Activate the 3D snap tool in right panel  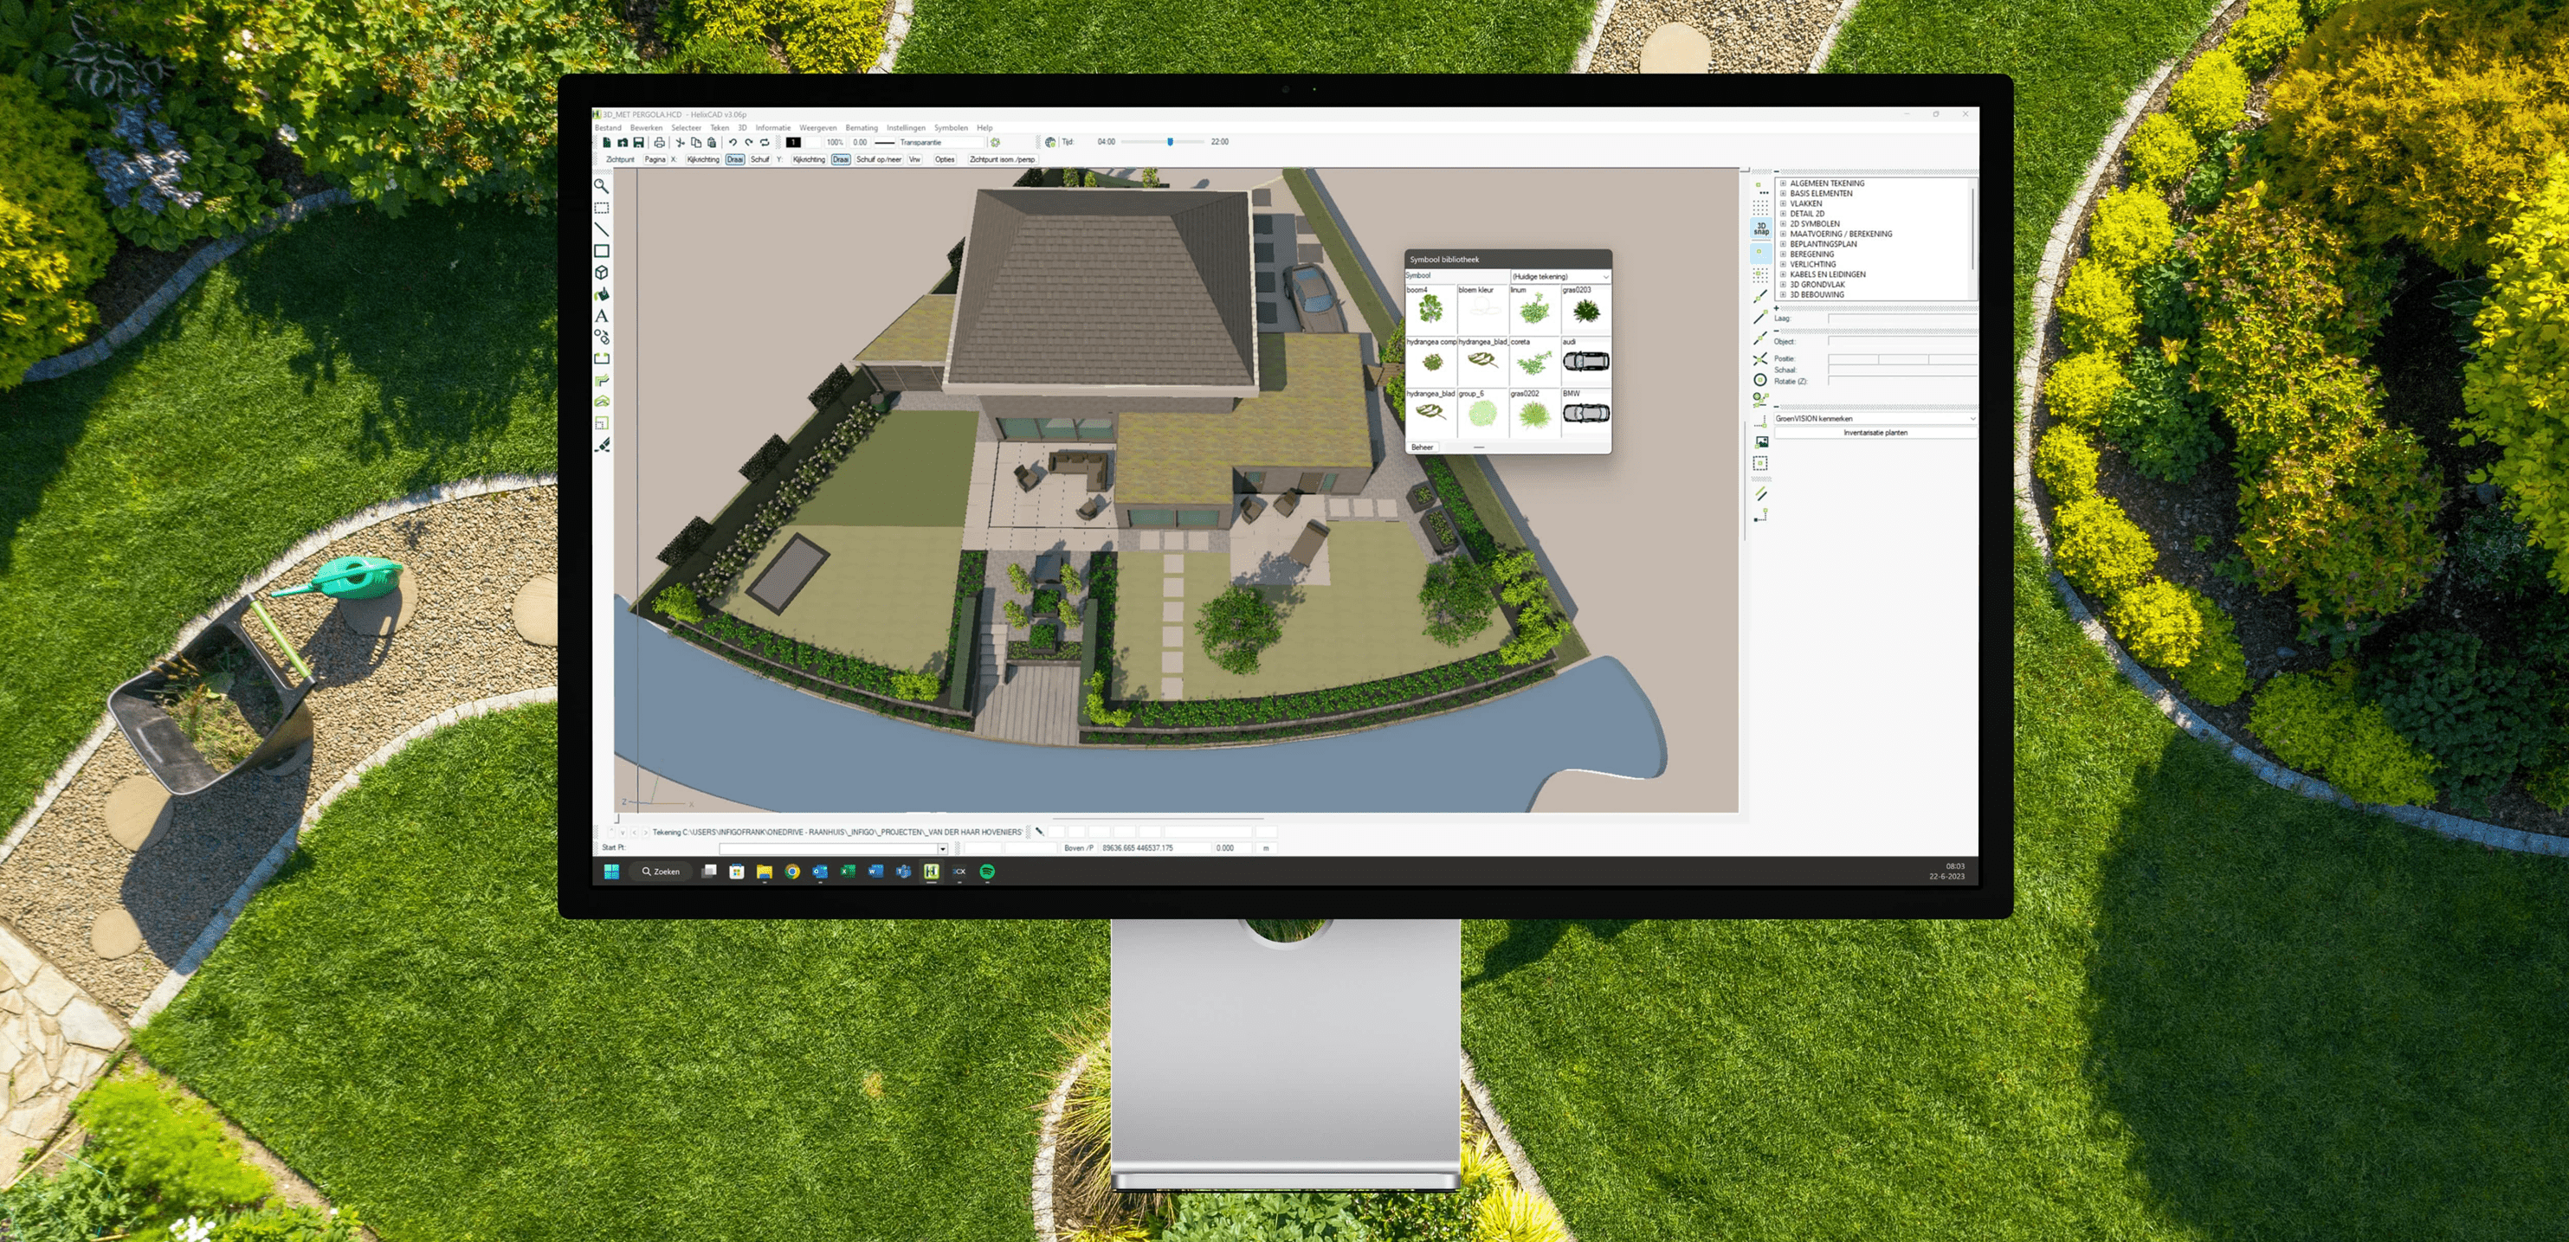[1760, 230]
